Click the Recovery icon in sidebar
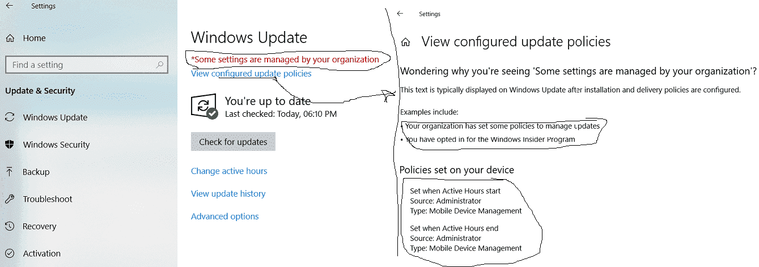The height and width of the screenshot is (267, 759). (10, 226)
